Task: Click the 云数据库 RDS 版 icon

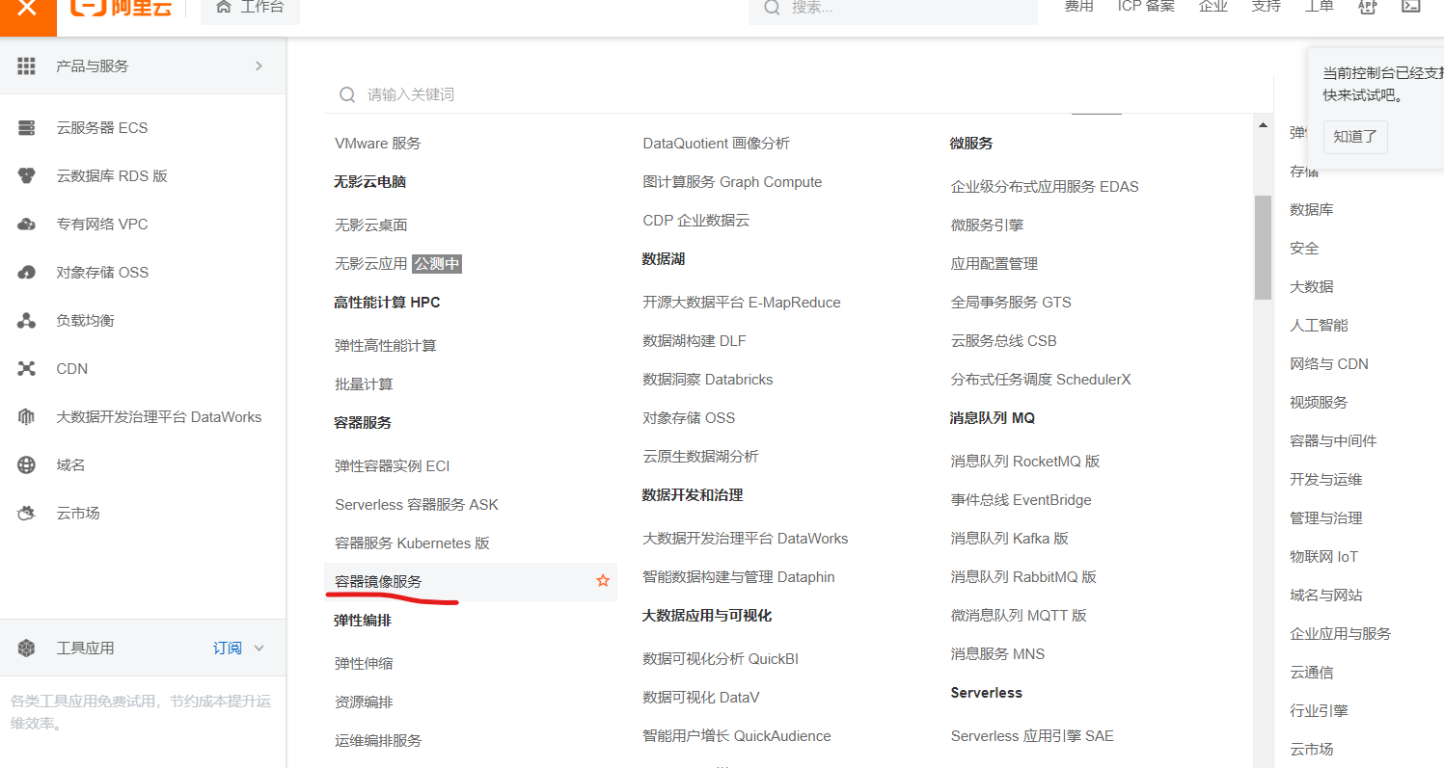Action: tap(27, 176)
